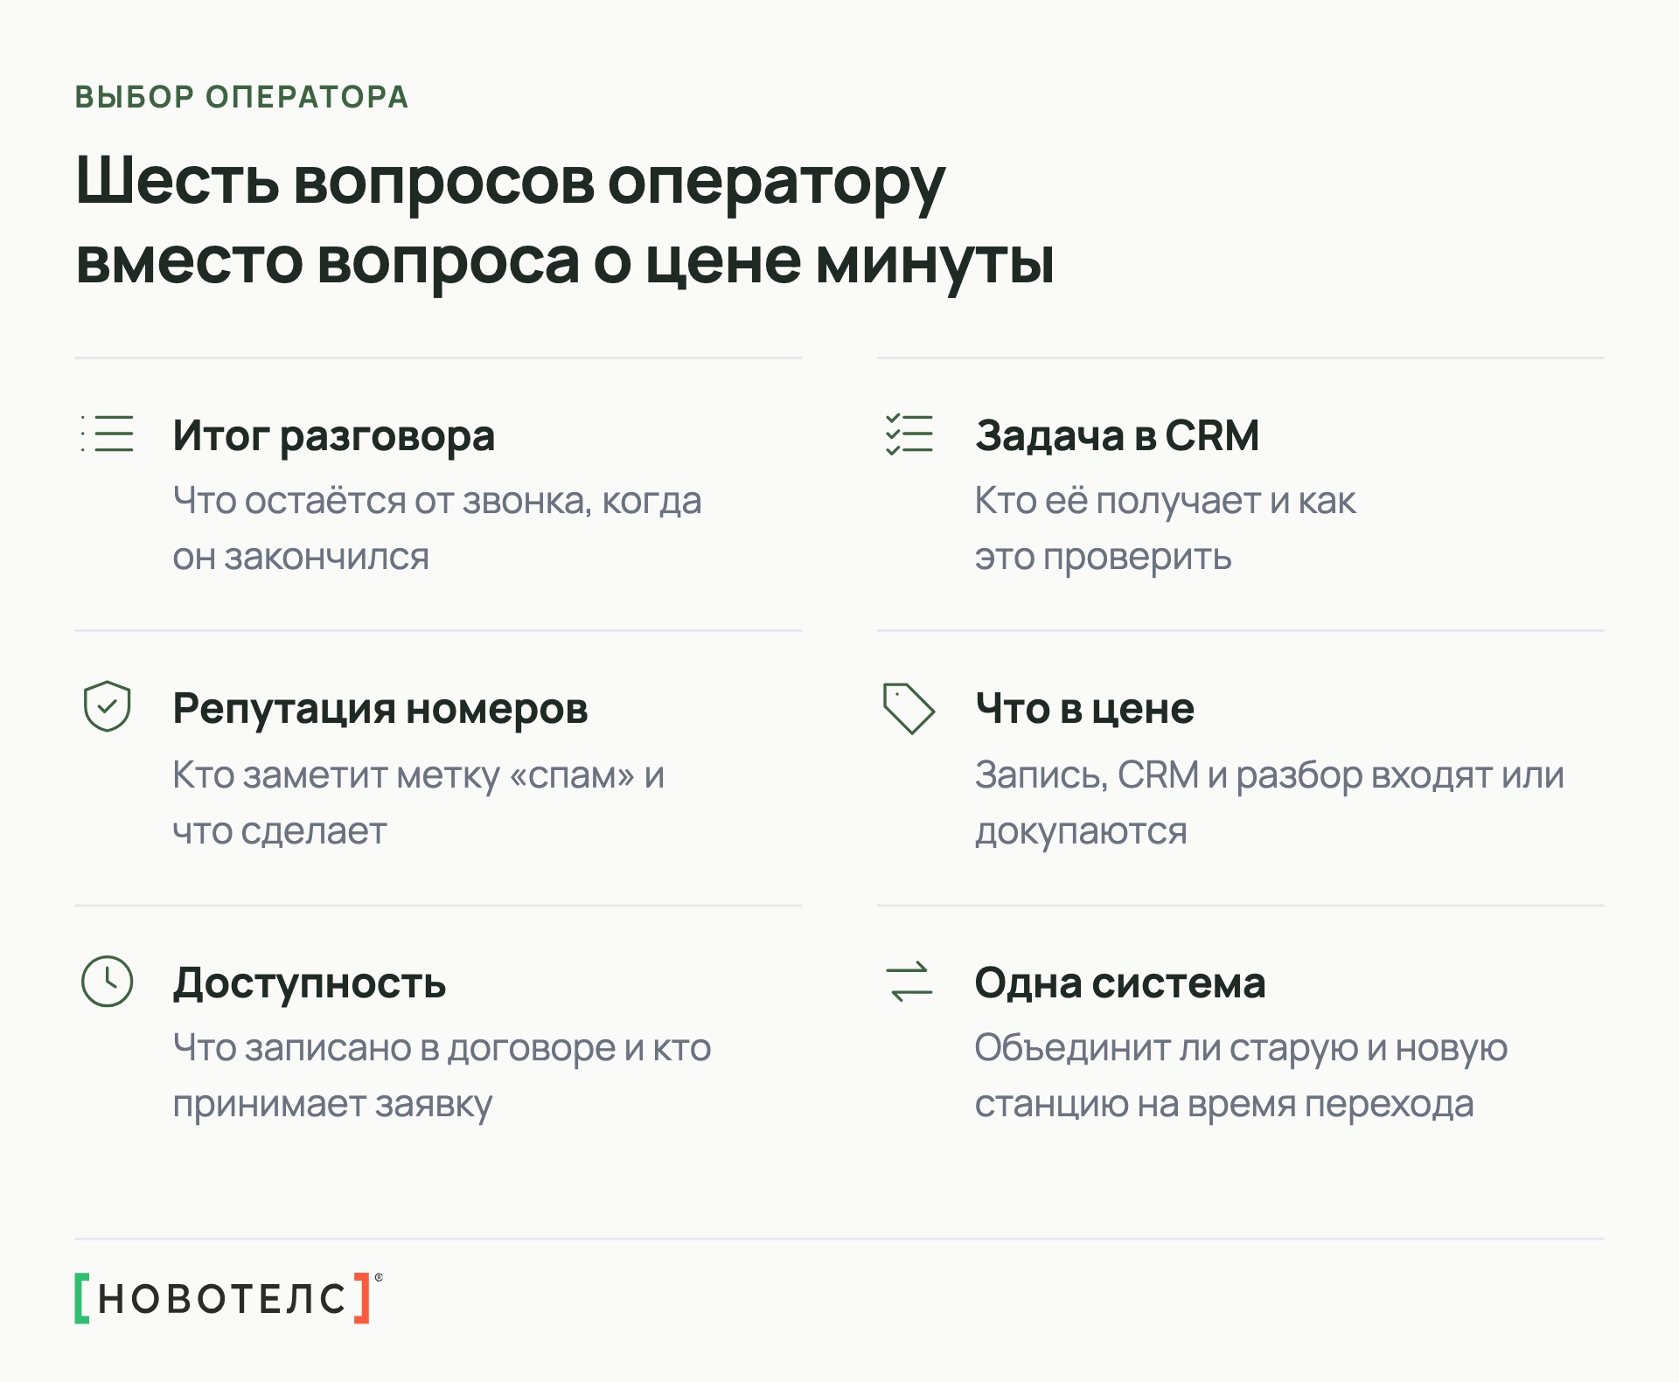Click the shield check icon beside Репутация номеров
Viewport: 1679px width, 1382px height.
pos(107,706)
